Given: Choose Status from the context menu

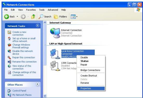Looking at the screenshot, I should (x=91, y=61).
